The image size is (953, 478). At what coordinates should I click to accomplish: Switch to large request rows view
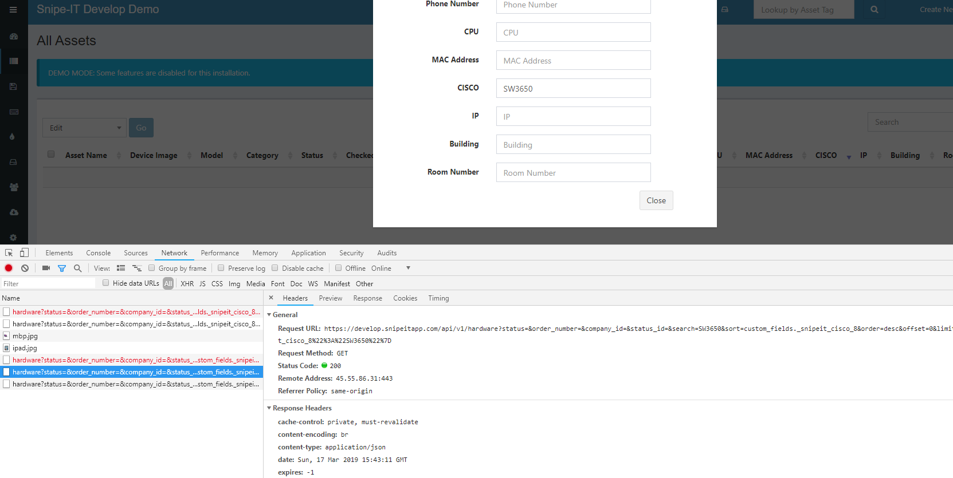coord(121,268)
